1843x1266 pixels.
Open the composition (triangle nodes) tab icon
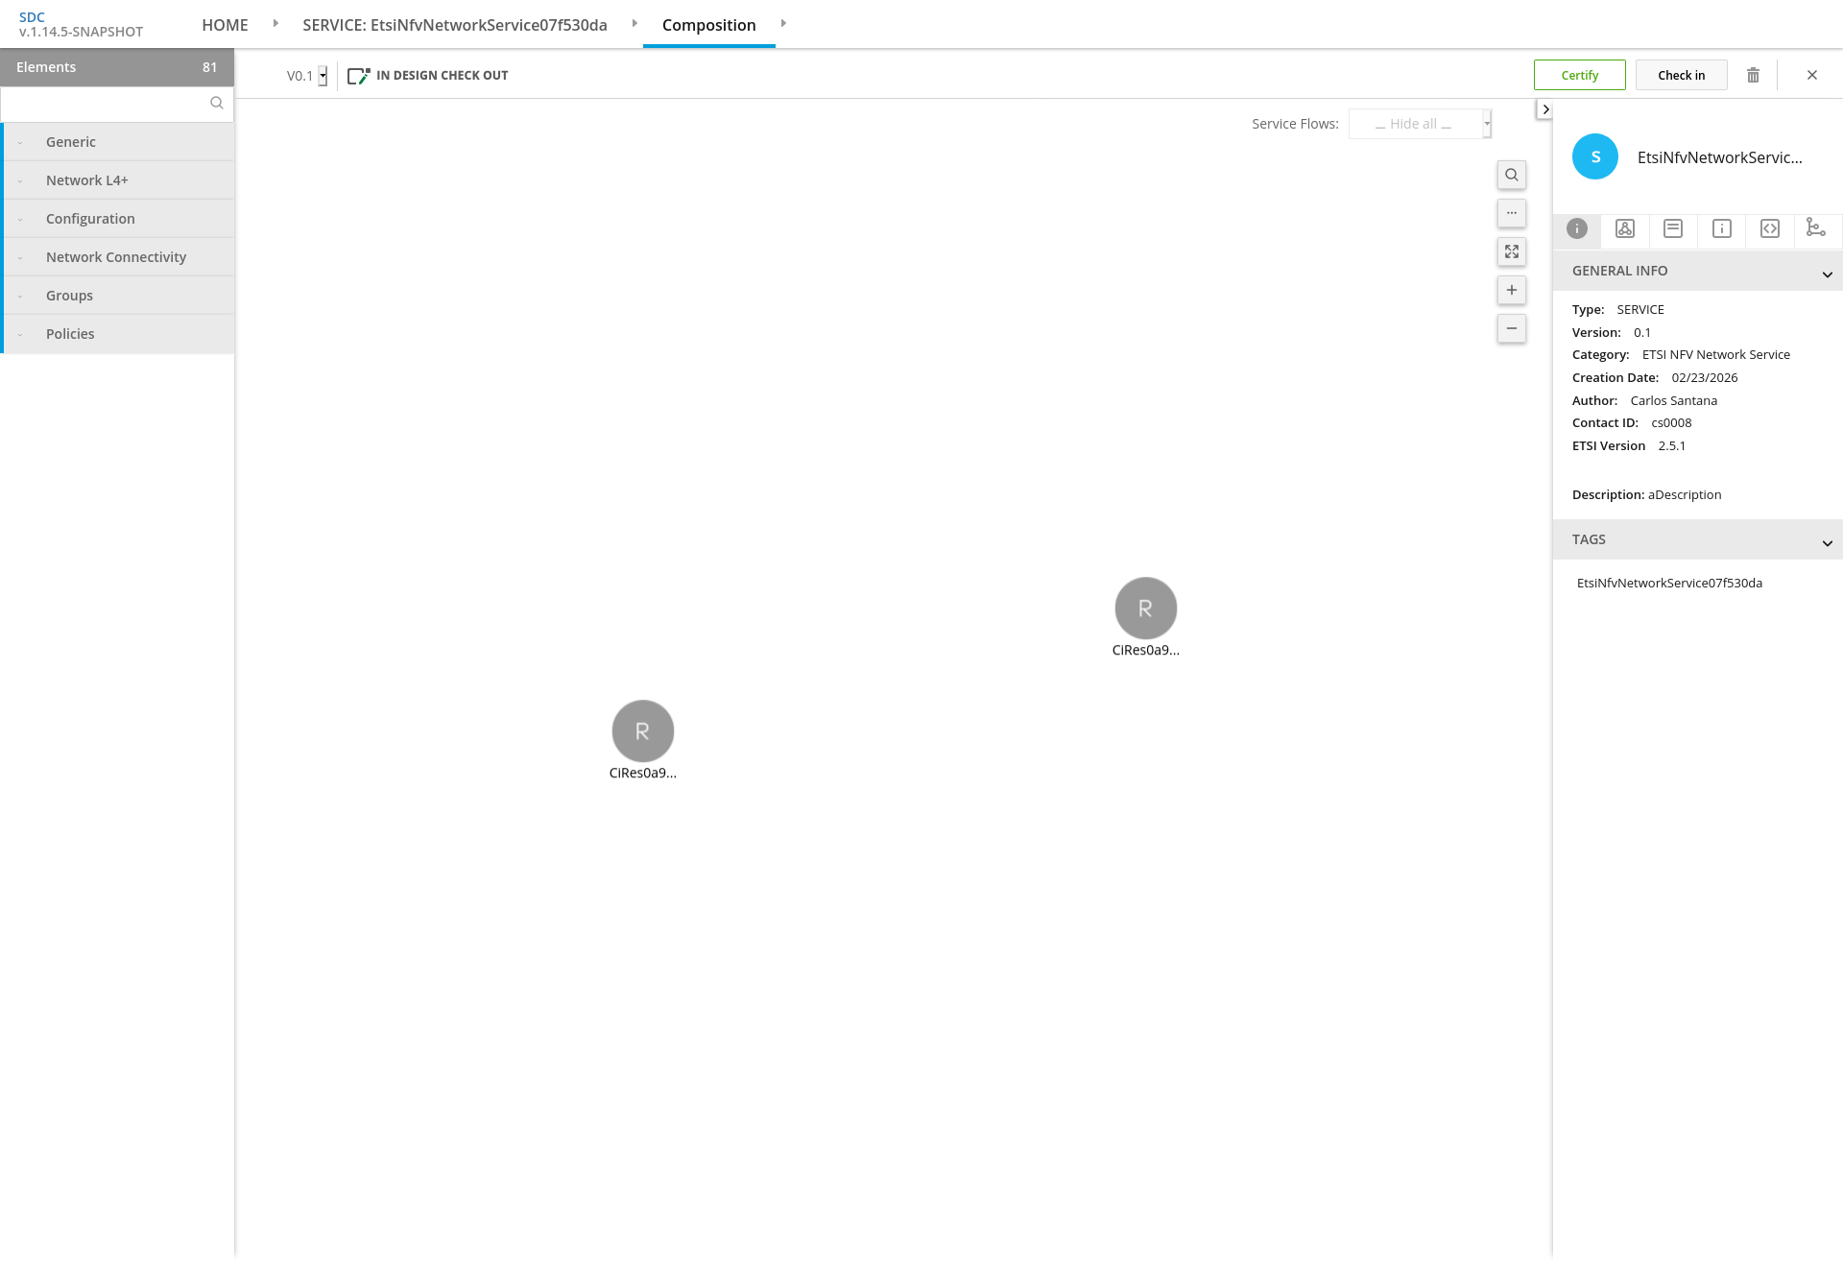[x=1624, y=228]
